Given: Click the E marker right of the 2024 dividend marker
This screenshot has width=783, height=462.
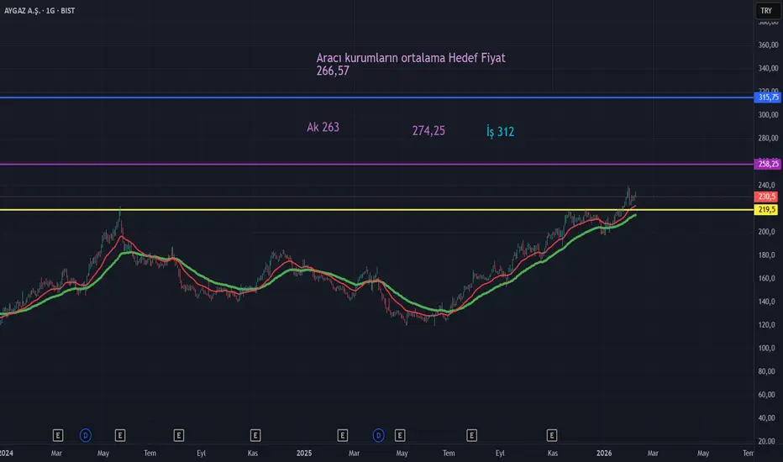Looking at the screenshot, I should (120, 435).
